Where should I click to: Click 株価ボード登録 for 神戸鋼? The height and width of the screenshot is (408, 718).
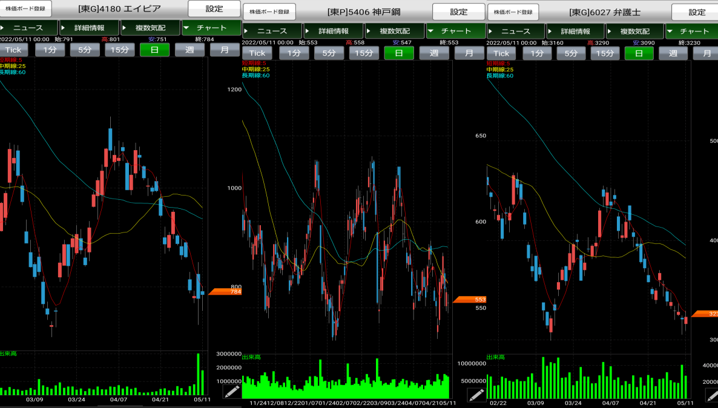pos(269,12)
